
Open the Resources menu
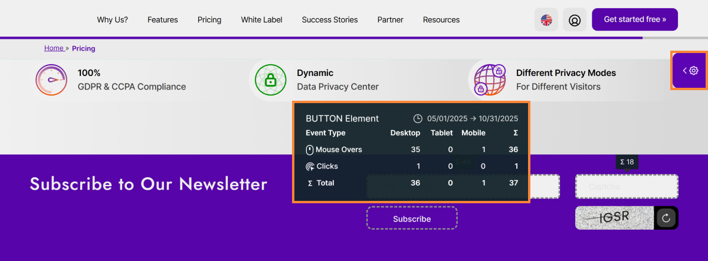point(441,19)
